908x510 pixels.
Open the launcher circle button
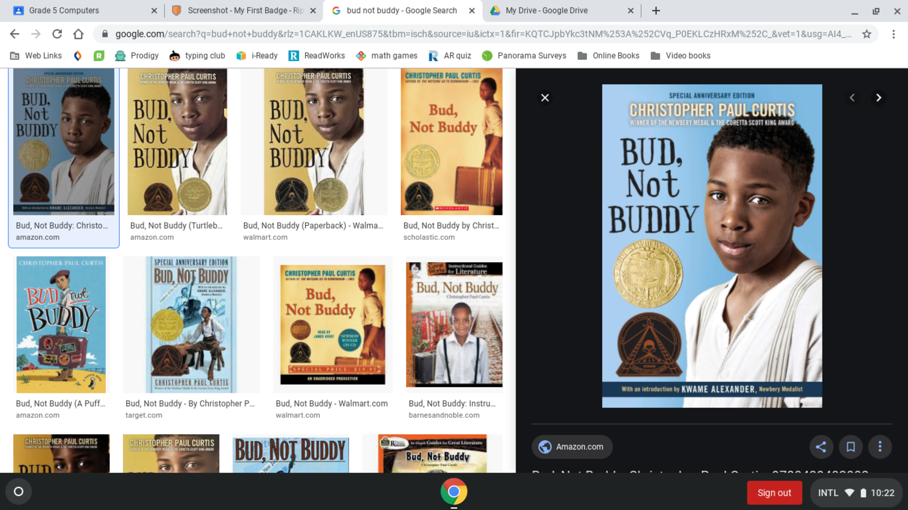(19, 491)
